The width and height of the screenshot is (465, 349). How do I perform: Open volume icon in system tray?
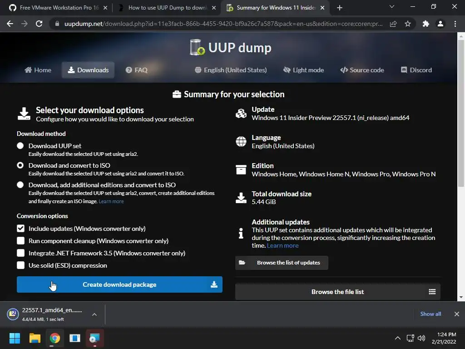click(x=421, y=338)
